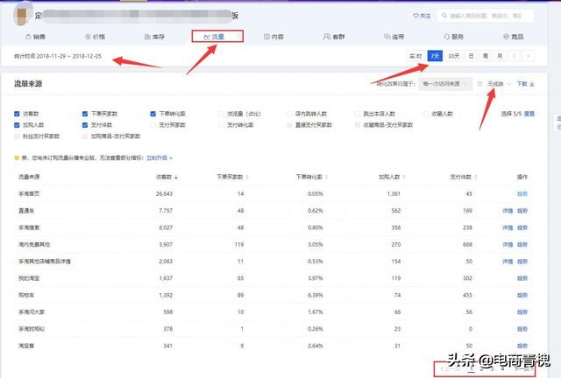Viewport: 561px width, 378px height.
Task: Check the 店内跳转人数 checkbox
Action: pyautogui.click(x=289, y=114)
